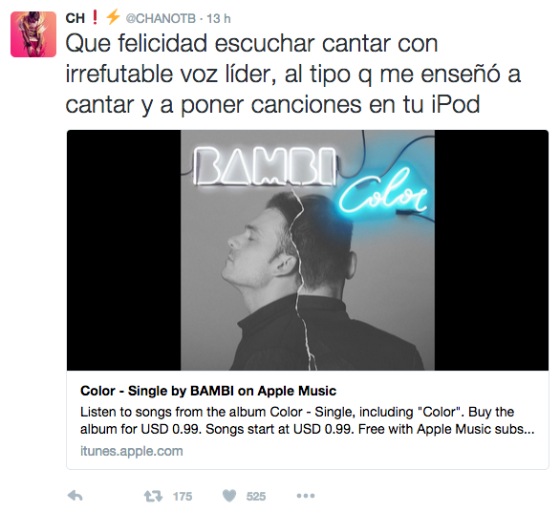
Task: Click the display name CH
Action: click(75, 18)
